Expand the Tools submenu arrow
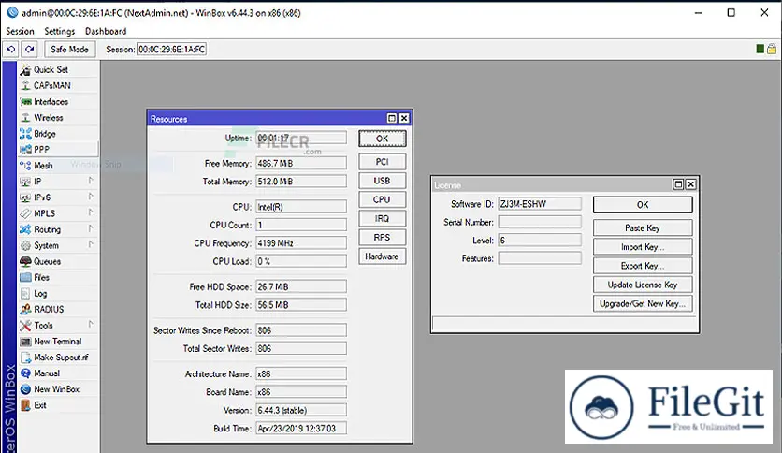 coord(91,324)
